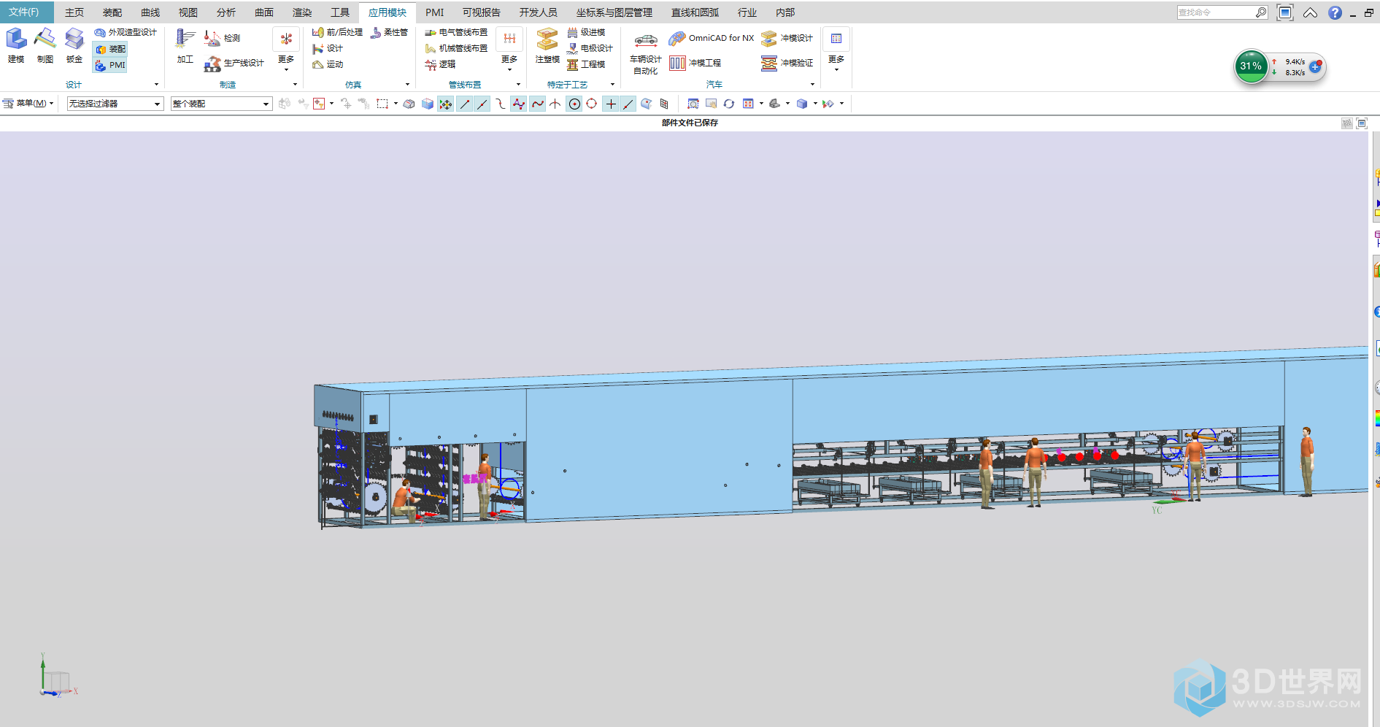The width and height of the screenshot is (1380, 727).
Task: Expand the 仿真 ribbon group options
Action: pyautogui.click(x=407, y=85)
